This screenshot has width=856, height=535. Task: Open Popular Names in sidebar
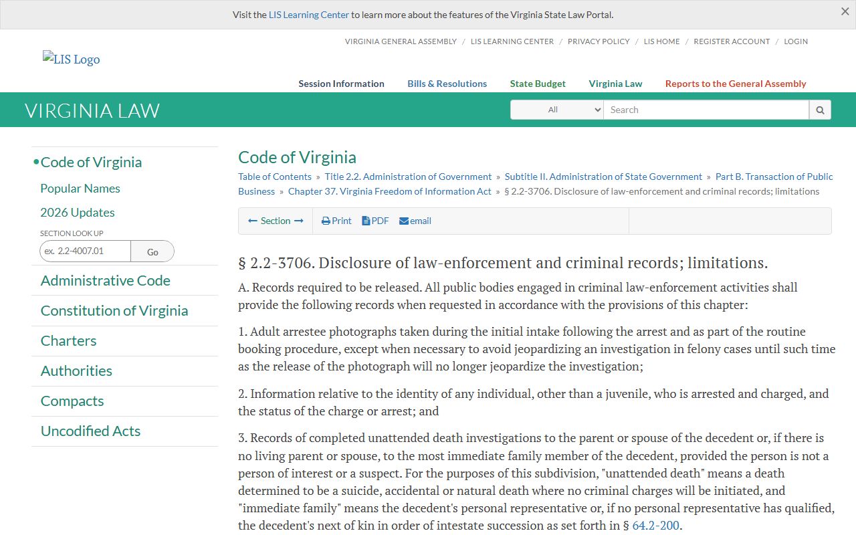pyautogui.click(x=80, y=189)
